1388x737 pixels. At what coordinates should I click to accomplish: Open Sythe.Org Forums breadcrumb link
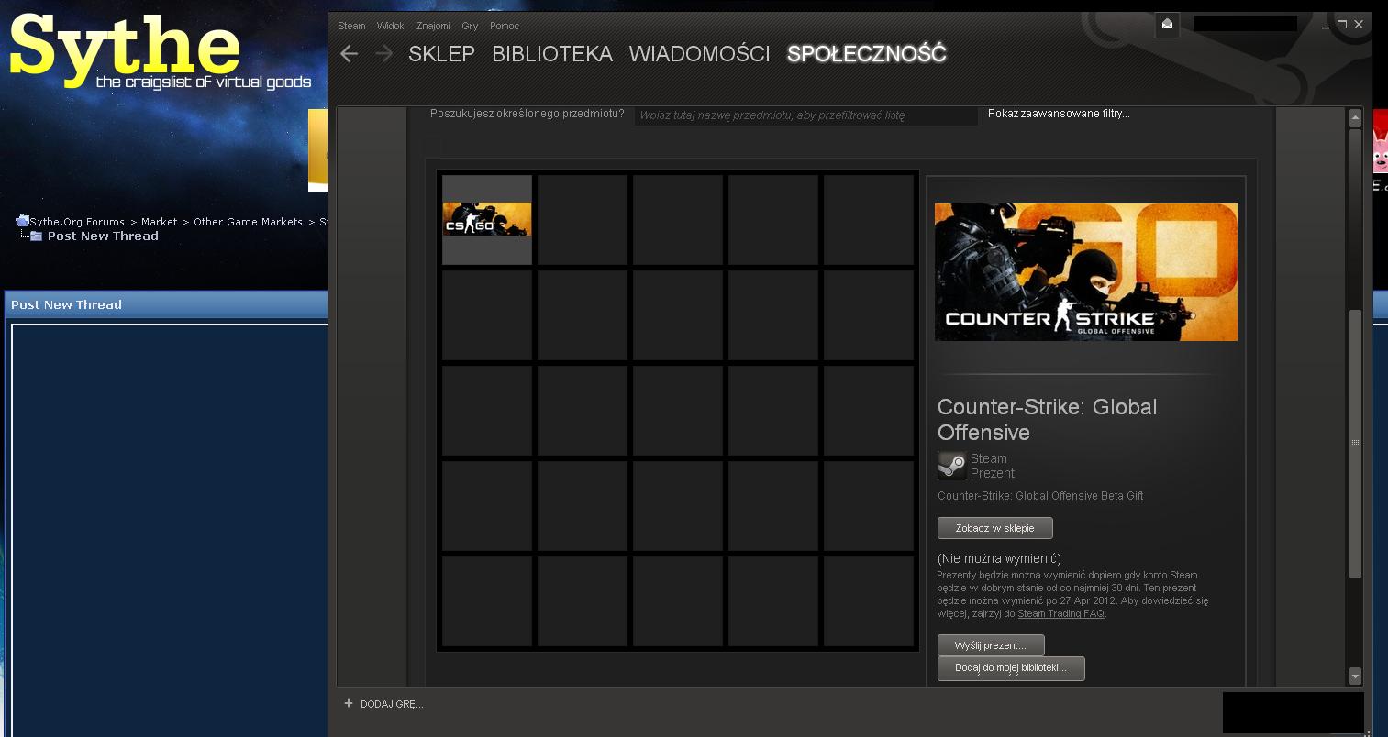[77, 222]
